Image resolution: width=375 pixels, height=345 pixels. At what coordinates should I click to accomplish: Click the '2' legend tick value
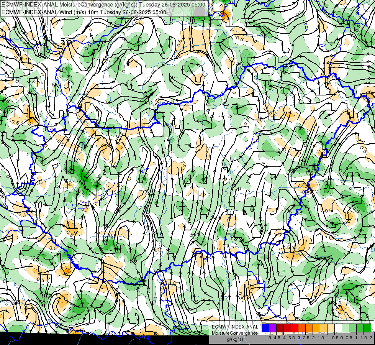(x=371, y=338)
